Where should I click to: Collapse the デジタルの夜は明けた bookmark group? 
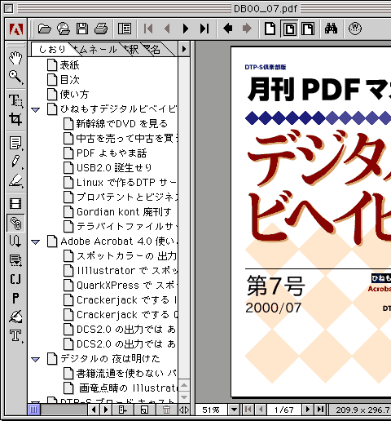pyautogui.click(x=36, y=360)
